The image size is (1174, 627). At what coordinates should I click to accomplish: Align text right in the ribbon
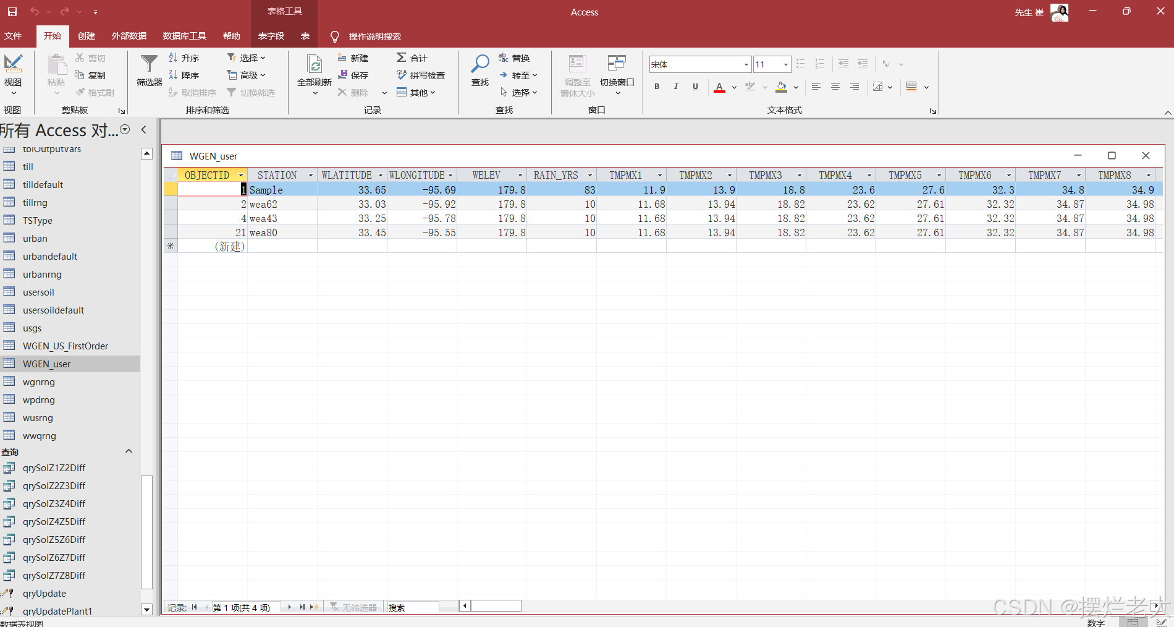(x=855, y=87)
